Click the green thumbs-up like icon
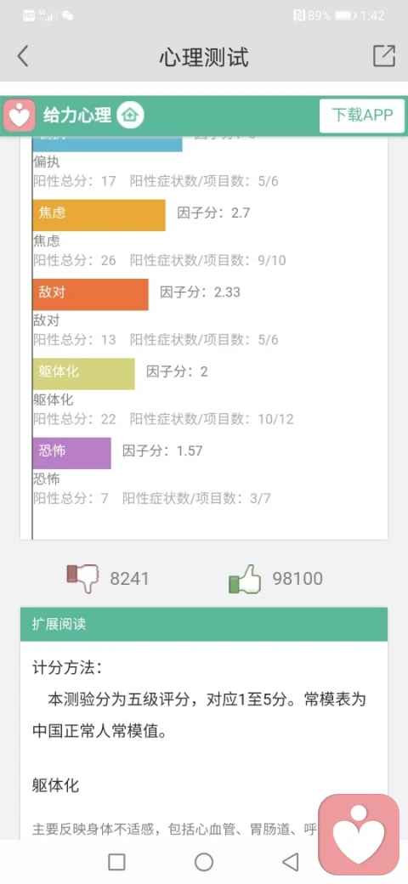408x884 pixels. (245, 578)
